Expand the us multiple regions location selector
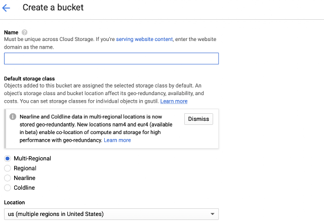Image resolution: width=324 pixels, height=222 pixels. click(x=111, y=214)
